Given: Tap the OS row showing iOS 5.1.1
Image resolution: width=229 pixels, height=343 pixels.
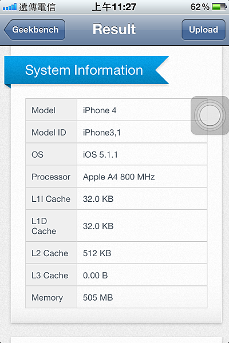Looking at the screenshot, I should point(116,154).
